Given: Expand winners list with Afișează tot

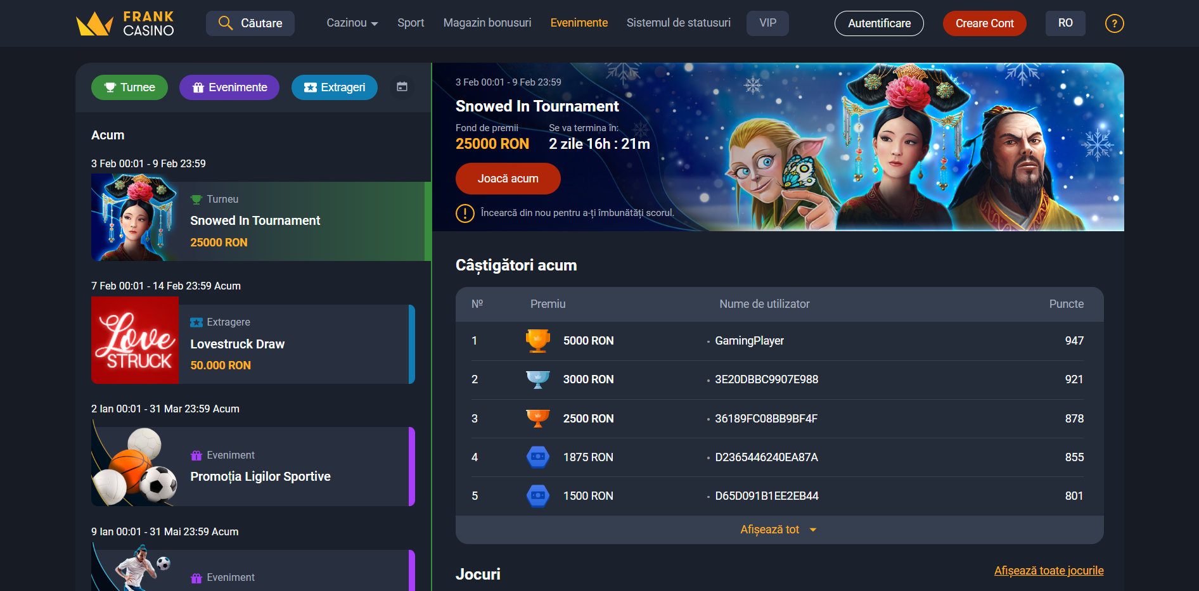Looking at the screenshot, I should [779, 530].
